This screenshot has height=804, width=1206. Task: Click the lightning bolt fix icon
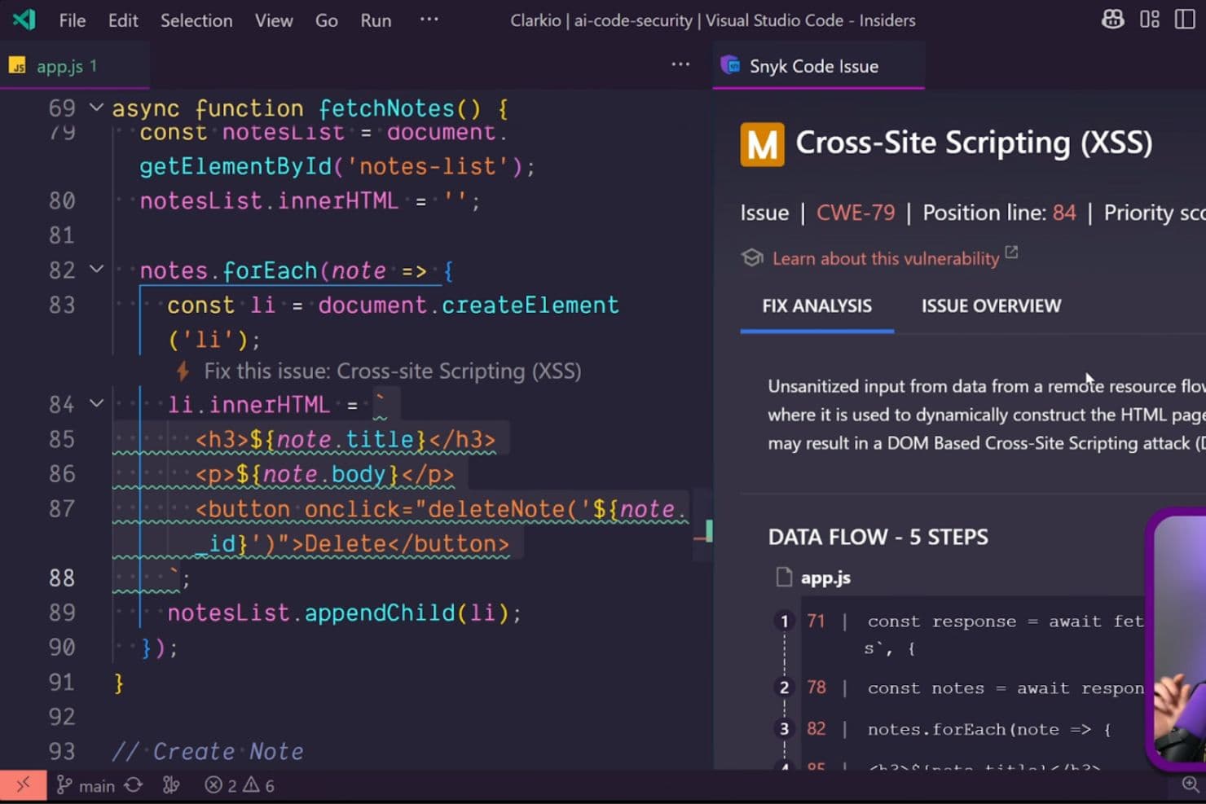pyautogui.click(x=183, y=371)
